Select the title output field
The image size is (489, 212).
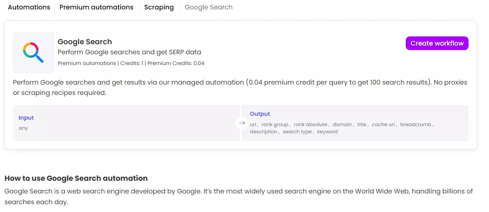pos(361,124)
